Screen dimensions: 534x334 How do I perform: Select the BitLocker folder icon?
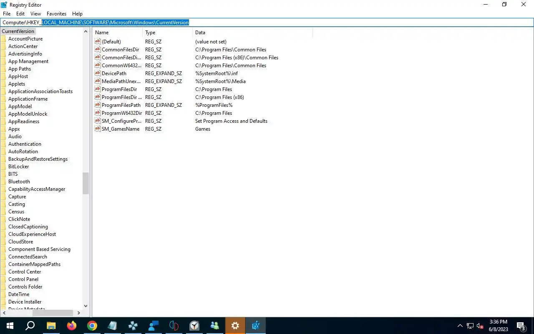(3, 167)
